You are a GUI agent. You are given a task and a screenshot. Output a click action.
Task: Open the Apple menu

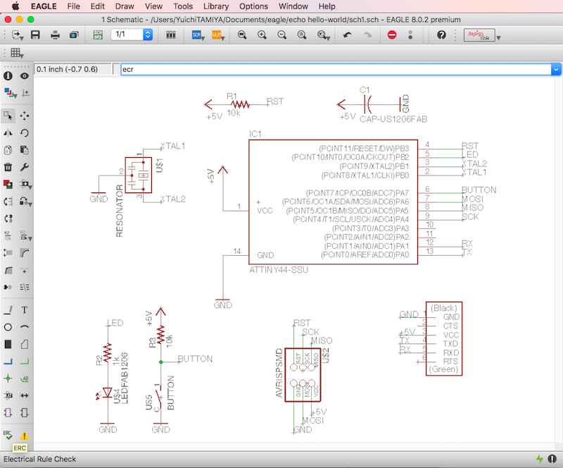tap(15, 6)
